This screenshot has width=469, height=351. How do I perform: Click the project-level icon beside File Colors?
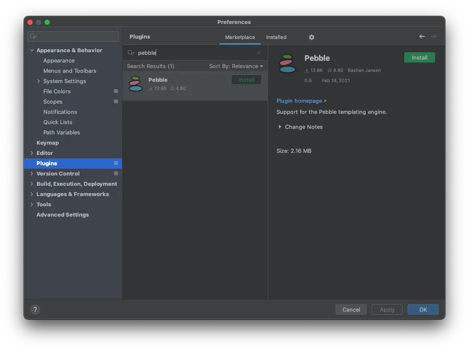[x=116, y=92]
